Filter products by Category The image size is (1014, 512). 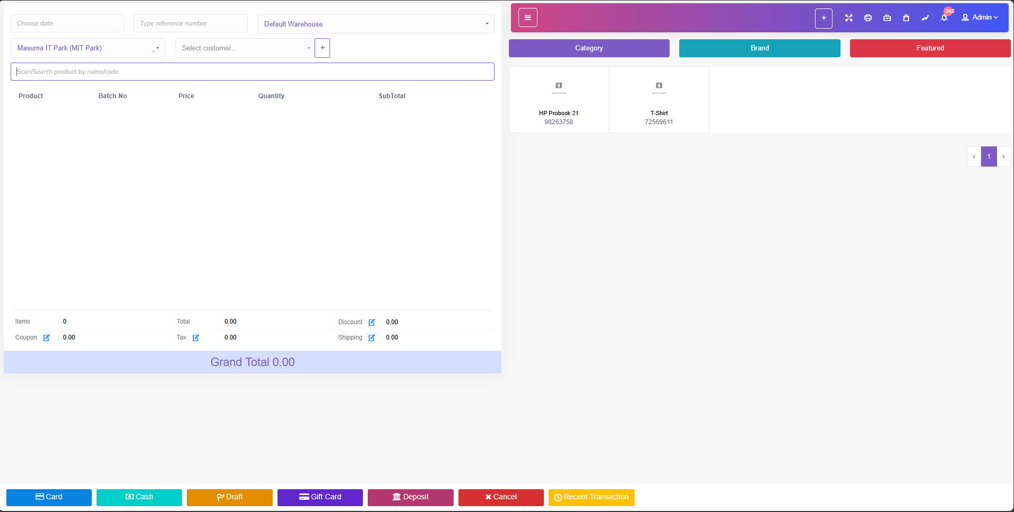point(588,48)
